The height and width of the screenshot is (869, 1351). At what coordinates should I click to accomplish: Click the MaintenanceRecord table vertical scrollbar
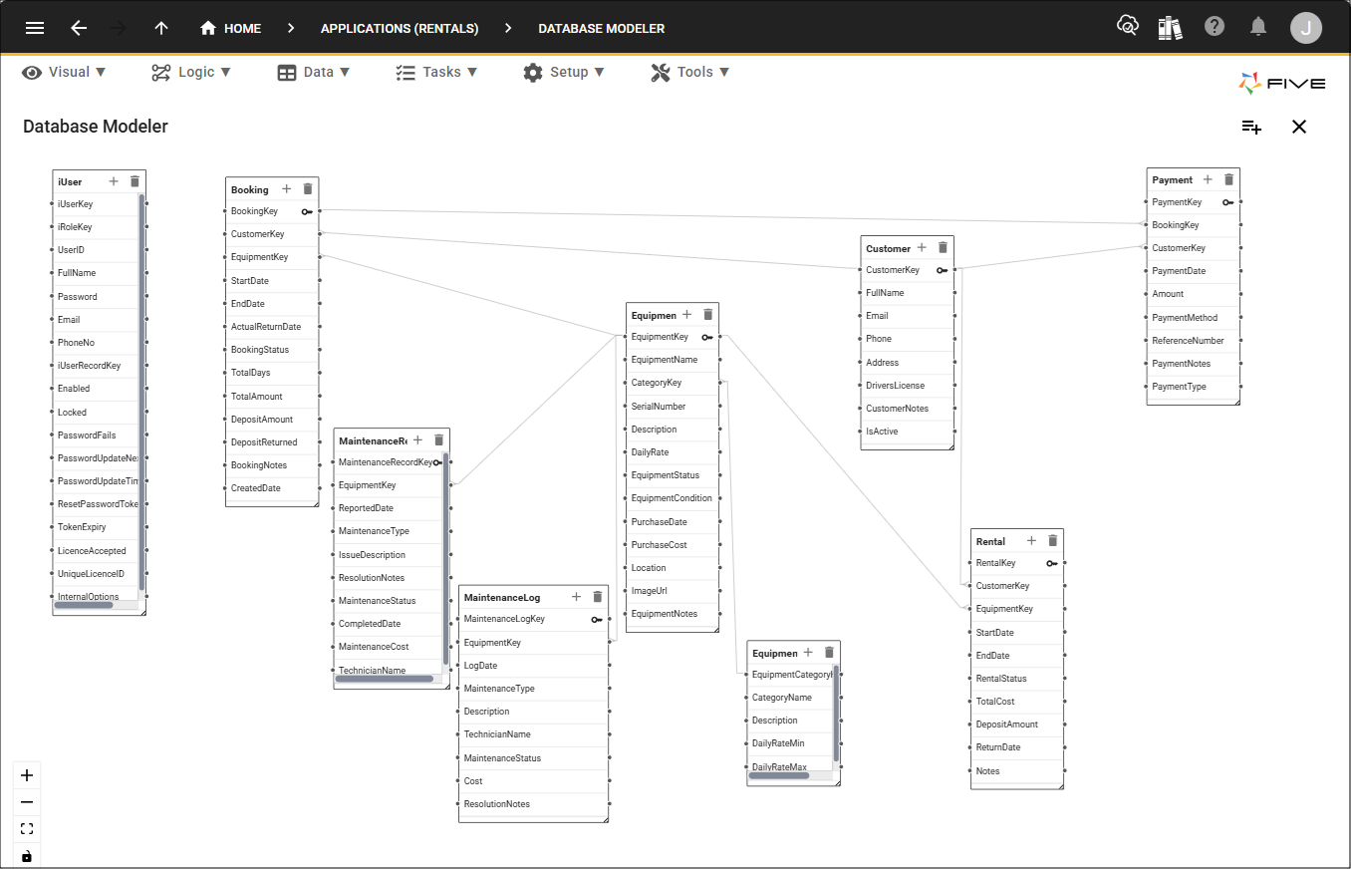coord(445,560)
